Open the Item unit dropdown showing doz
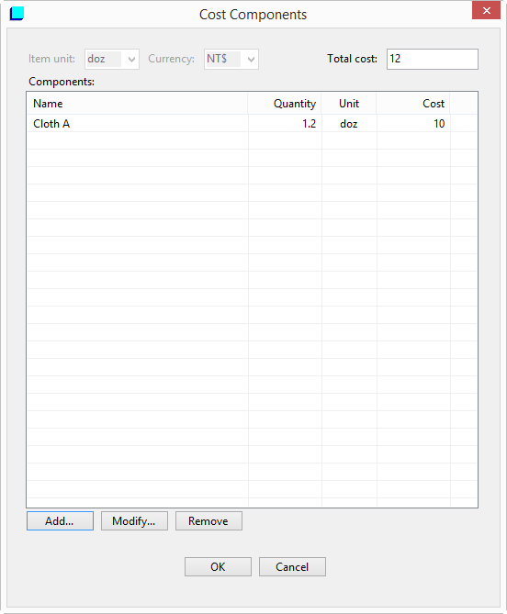Image resolution: width=507 pixels, height=614 pixels. [x=112, y=59]
